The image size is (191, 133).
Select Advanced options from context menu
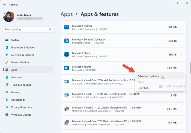148,76
